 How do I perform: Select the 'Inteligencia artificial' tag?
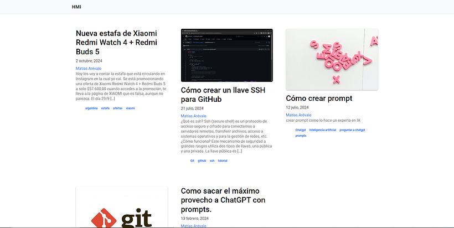323,130
